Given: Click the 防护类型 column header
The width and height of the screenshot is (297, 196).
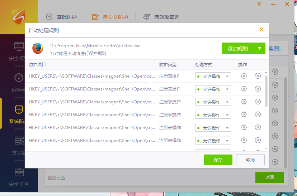Looking at the screenshot, I should 168,65.
